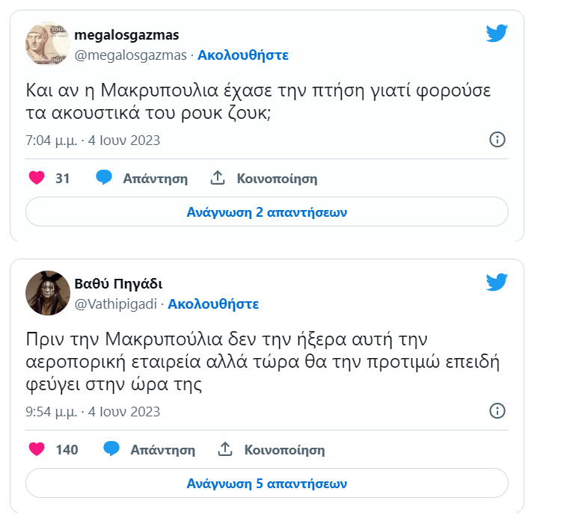Follow @megalosgazmas via Ακολουθήστε link
Viewport: 573px width, 524px height.
243,55
